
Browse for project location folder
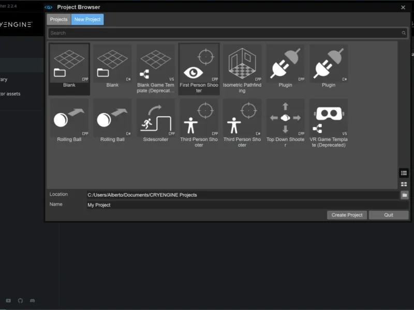click(405, 195)
